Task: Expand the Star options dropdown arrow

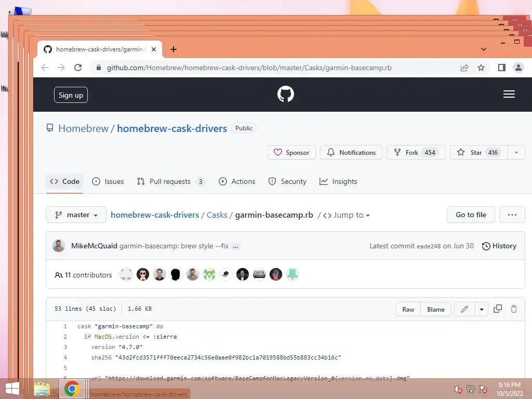Action: click(x=516, y=152)
